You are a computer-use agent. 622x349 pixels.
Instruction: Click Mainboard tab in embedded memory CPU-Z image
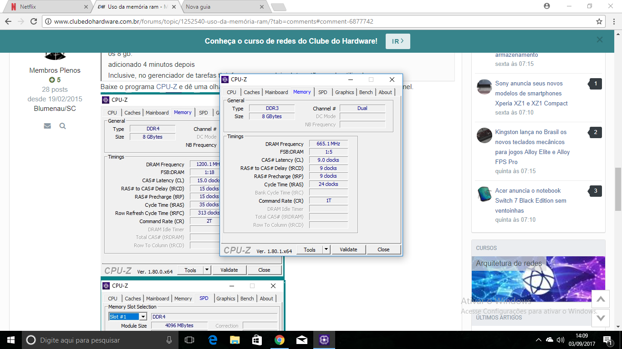pos(157,113)
